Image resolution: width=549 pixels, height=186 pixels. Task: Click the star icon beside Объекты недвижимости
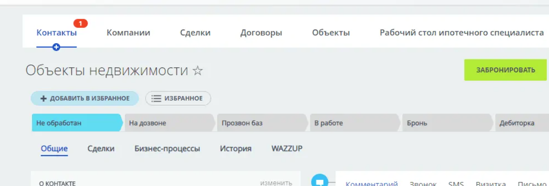pyautogui.click(x=198, y=71)
